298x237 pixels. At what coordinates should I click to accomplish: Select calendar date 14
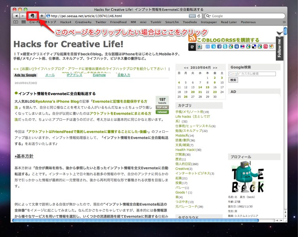[200, 87]
